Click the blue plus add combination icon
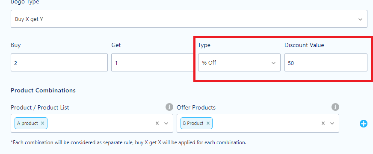 363,124
